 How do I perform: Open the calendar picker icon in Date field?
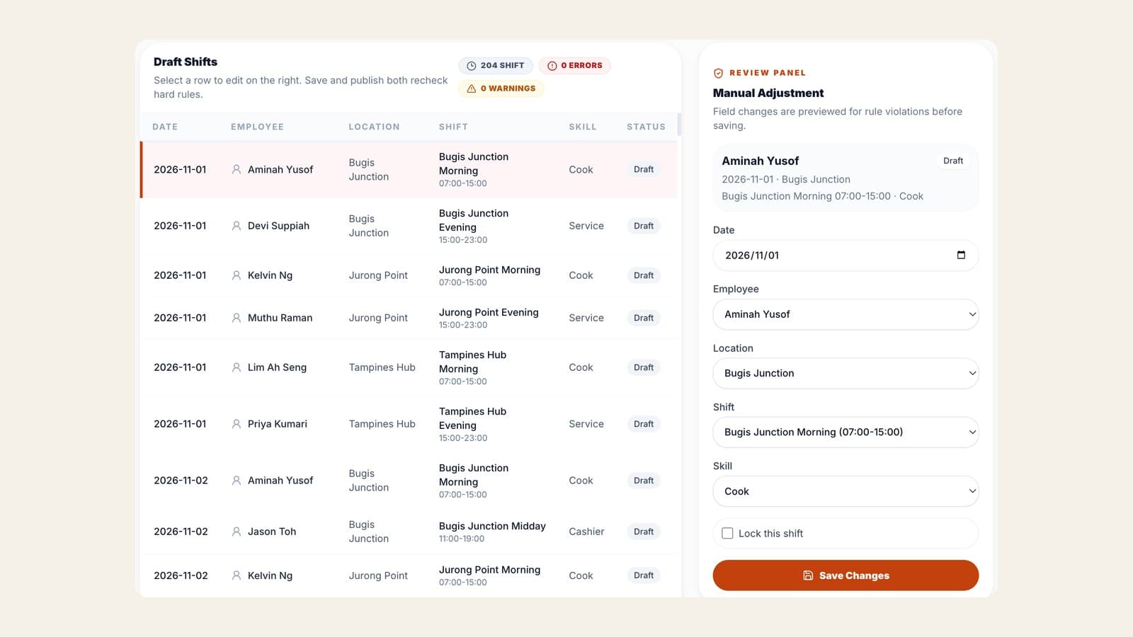[x=961, y=256]
